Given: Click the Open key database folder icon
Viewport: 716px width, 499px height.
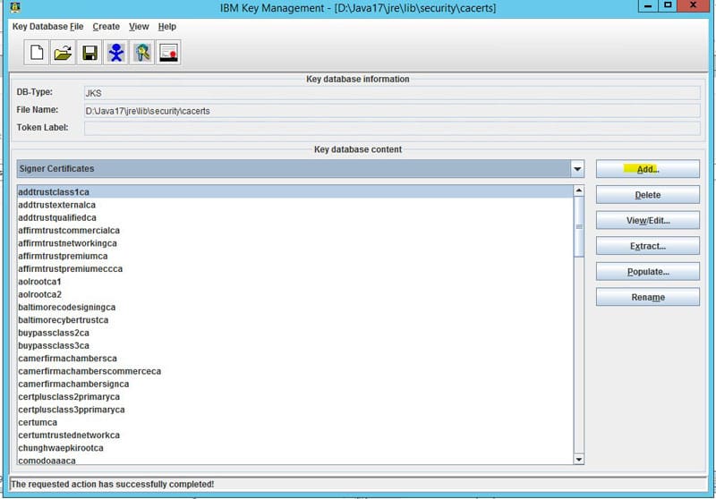Looking at the screenshot, I should coord(63,53).
